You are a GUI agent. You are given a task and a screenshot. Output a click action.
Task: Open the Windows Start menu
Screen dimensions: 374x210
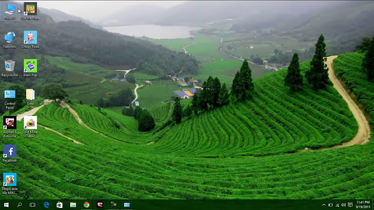pos(6,205)
